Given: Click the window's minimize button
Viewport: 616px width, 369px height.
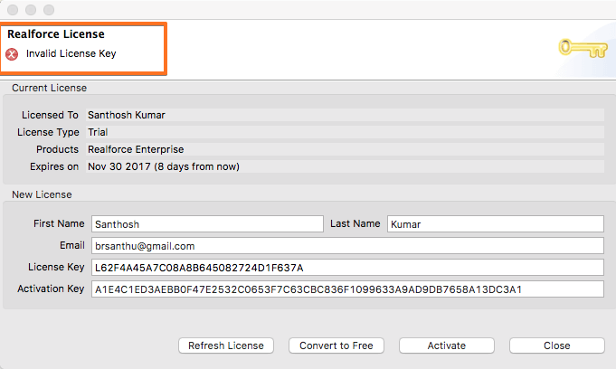Looking at the screenshot, I should click(x=31, y=9).
